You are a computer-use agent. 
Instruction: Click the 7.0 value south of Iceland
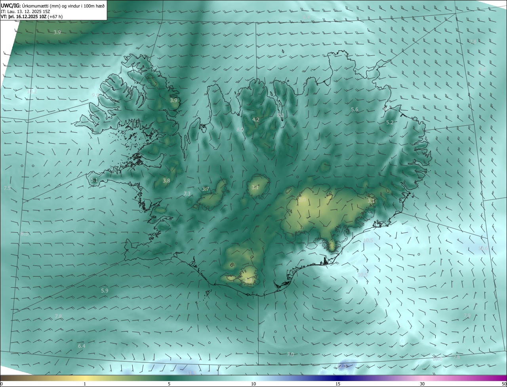coord(290,354)
